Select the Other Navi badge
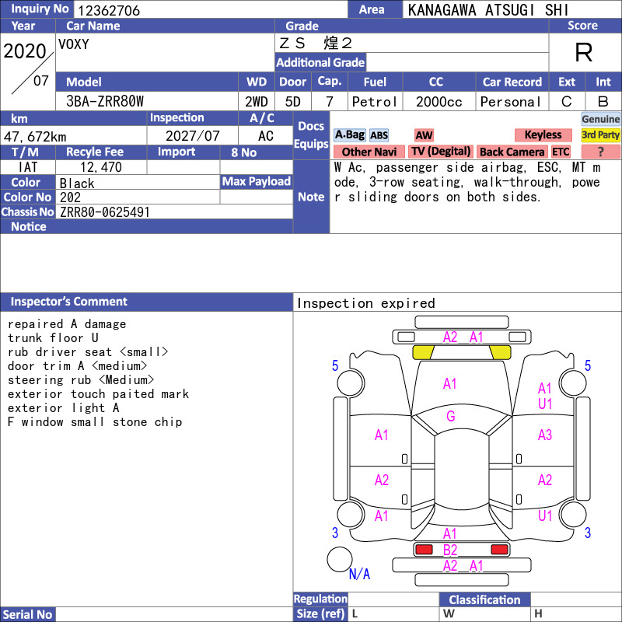 pos(369,152)
